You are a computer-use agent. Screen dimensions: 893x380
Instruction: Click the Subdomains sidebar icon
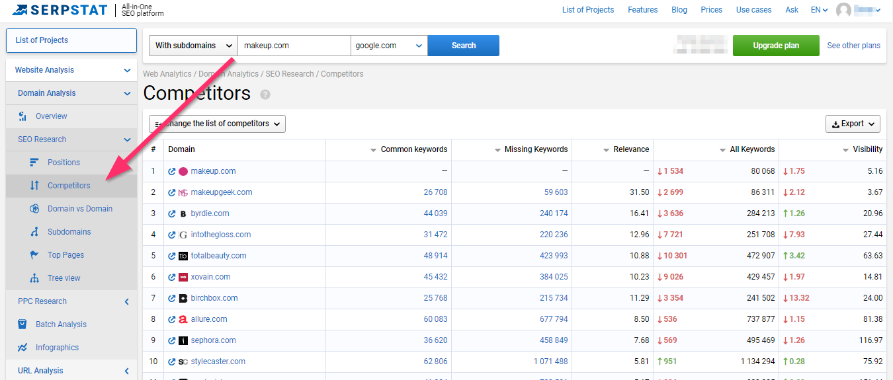coord(35,232)
